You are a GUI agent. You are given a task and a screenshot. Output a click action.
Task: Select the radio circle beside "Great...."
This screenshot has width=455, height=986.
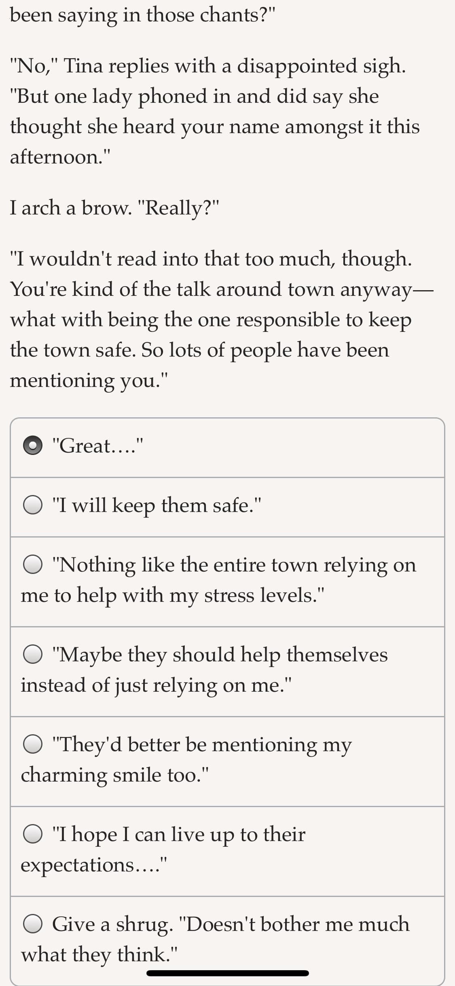click(33, 446)
